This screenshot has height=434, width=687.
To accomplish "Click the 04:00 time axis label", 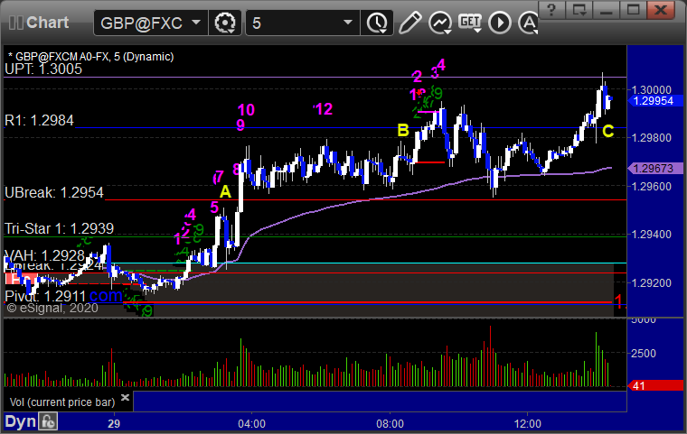I will 251,424.
